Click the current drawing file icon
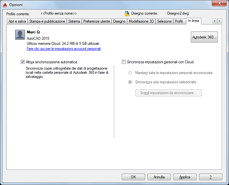229x185 pixels. coord(127,14)
